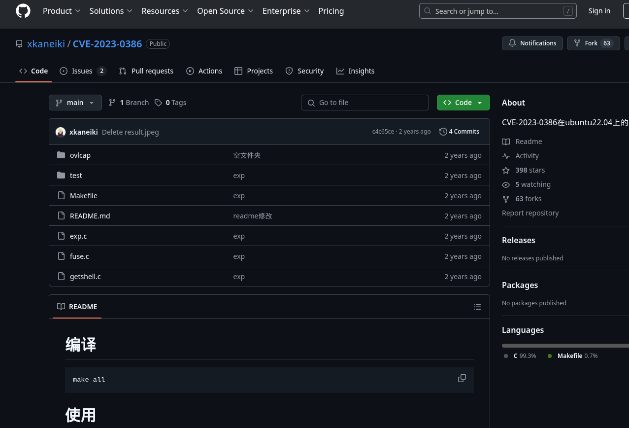Click Sign in
This screenshot has width=629, height=428.
tap(599, 11)
